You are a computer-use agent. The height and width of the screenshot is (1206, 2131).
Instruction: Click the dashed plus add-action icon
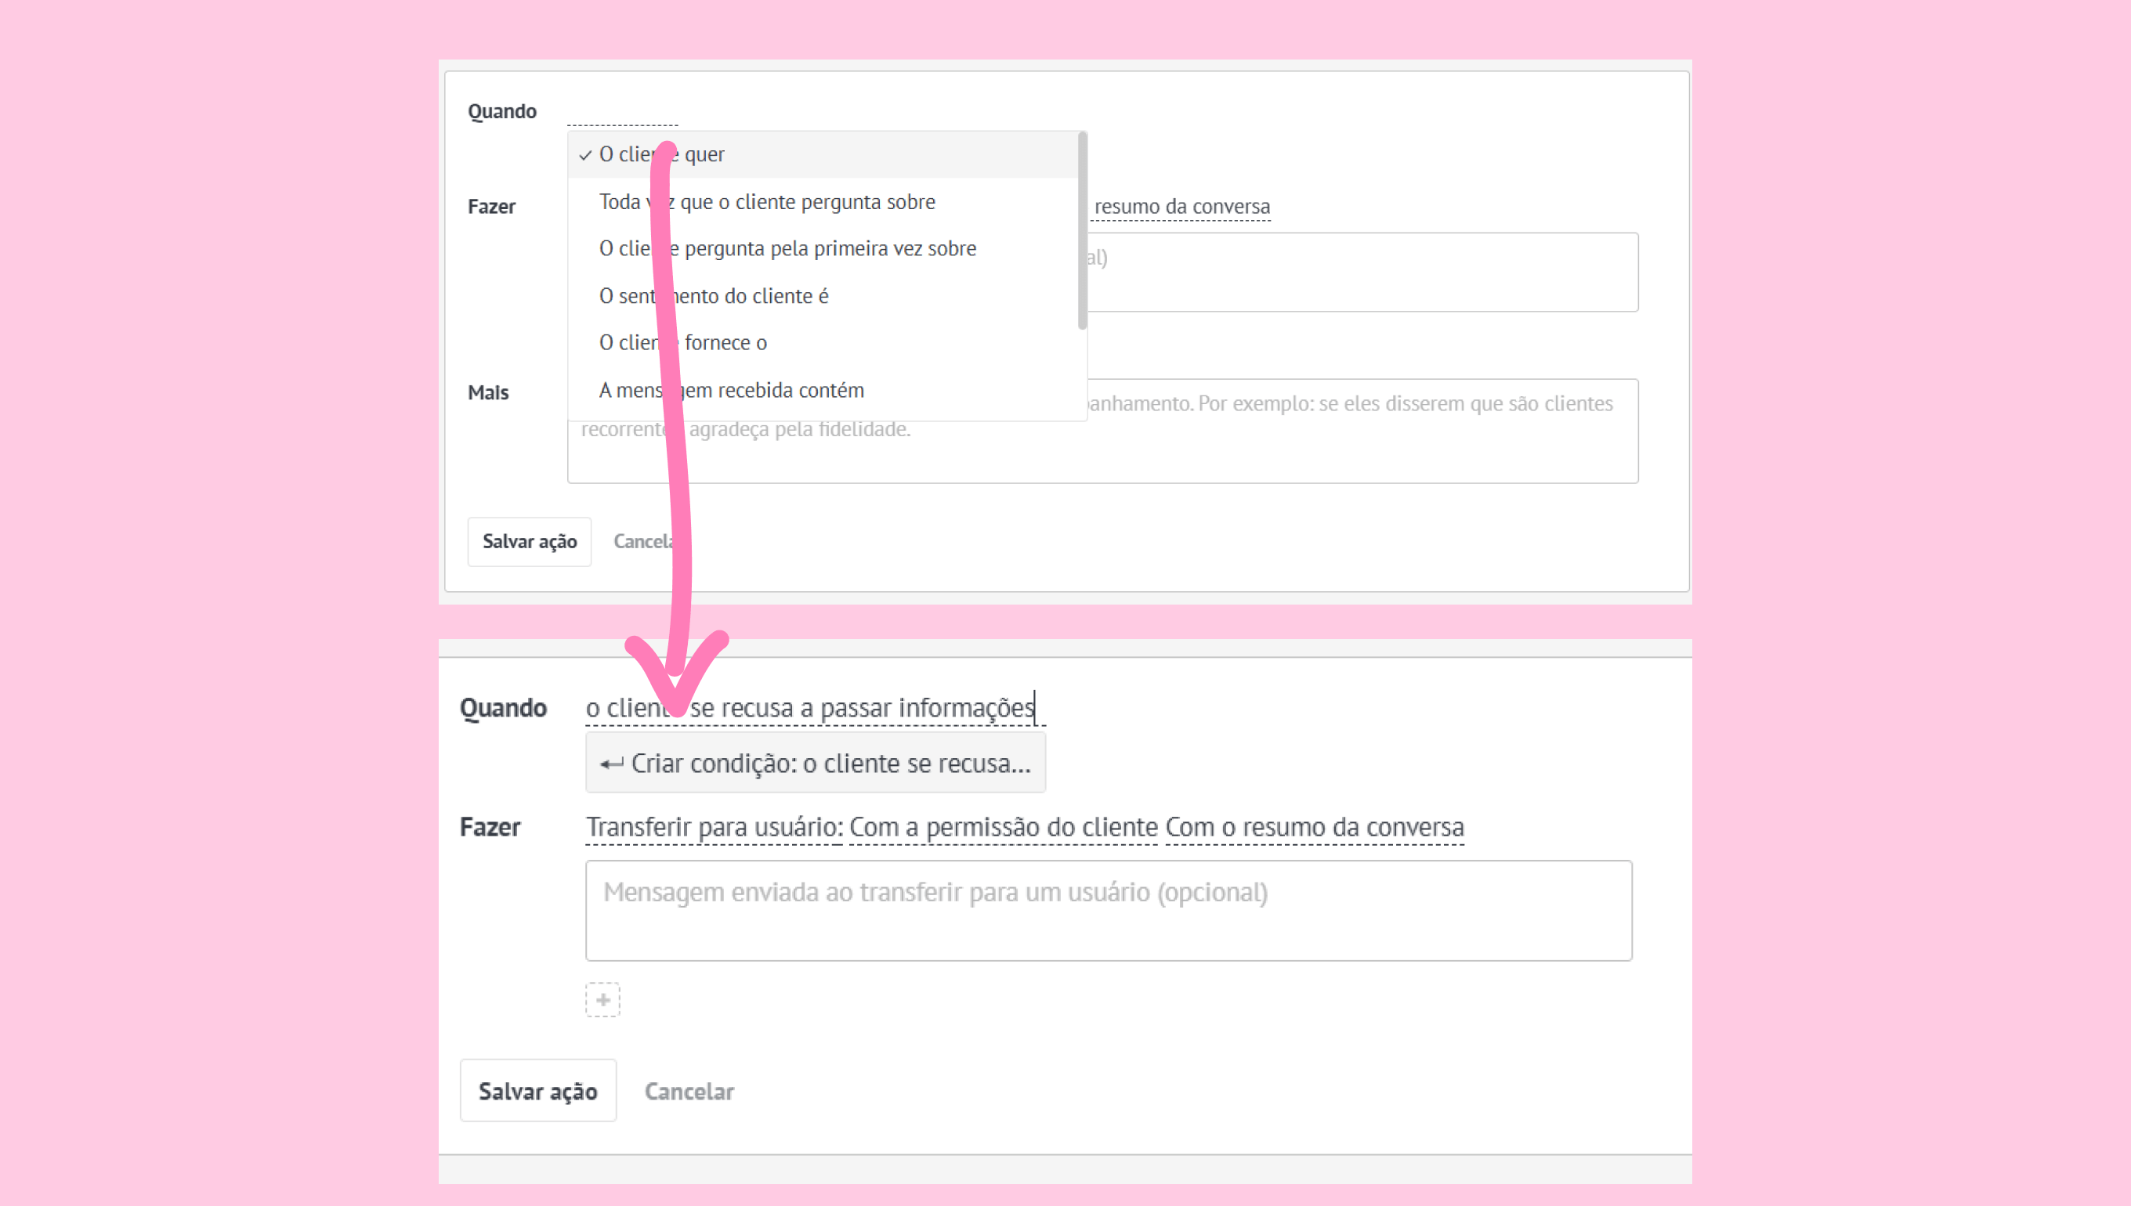point(602,999)
